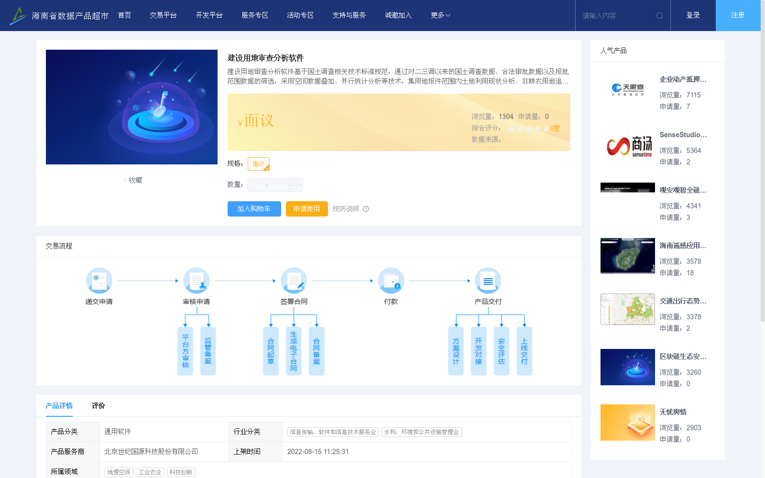Go to 首页 in the navigation
The height and width of the screenshot is (478, 765).
124,15
